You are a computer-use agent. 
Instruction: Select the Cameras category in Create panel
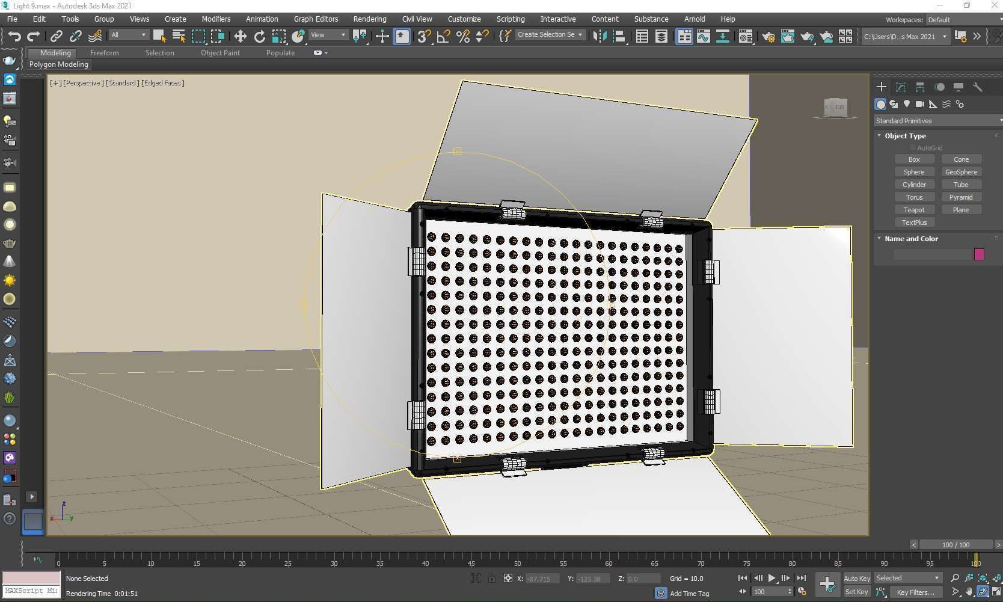pyautogui.click(x=920, y=104)
